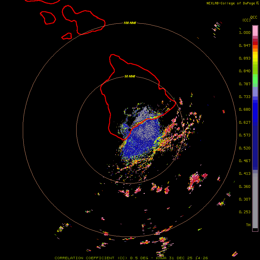Click the 0.360 value on the color scale
260x260 pixels.
click(x=245, y=187)
